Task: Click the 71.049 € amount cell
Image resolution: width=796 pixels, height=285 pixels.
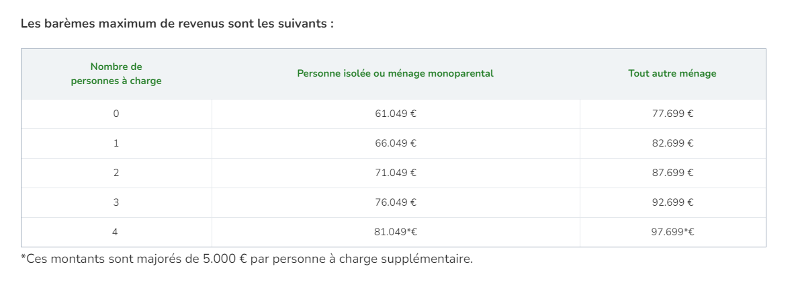Action: (396, 173)
